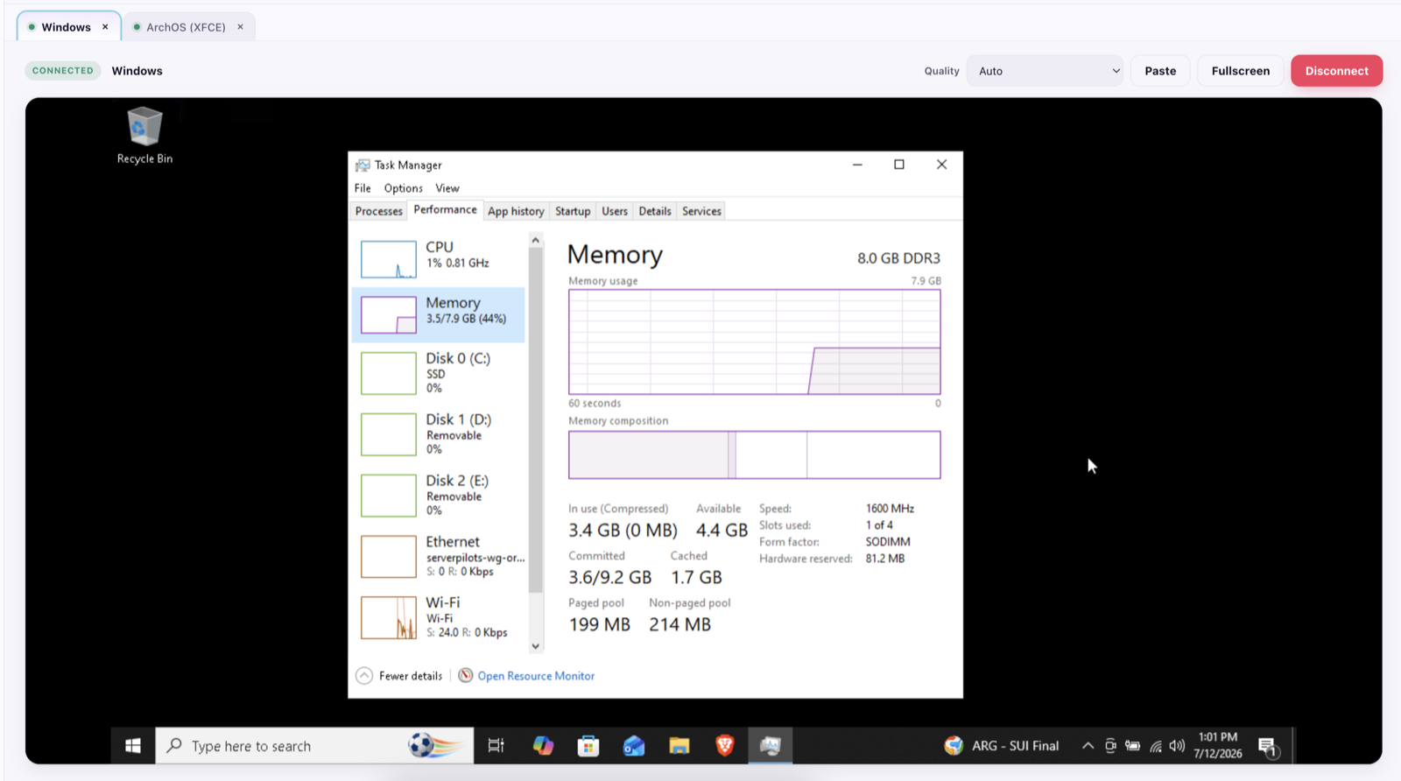Switch to the Services tab

[701, 211]
